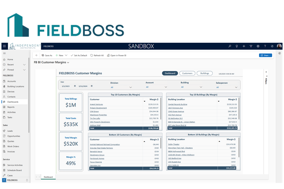
Task: Click the Total Margin $520K card
Action: (x=71, y=141)
